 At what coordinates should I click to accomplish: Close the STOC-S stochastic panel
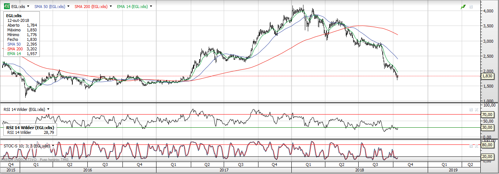[x=476, y=146]
